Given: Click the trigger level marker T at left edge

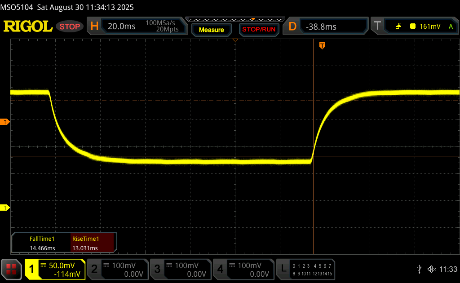Looking at the screenshot, I should pos(4,122).
